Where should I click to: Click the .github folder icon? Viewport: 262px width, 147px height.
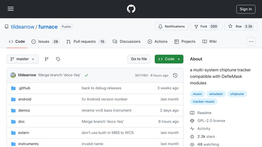[x=13, y=88]
